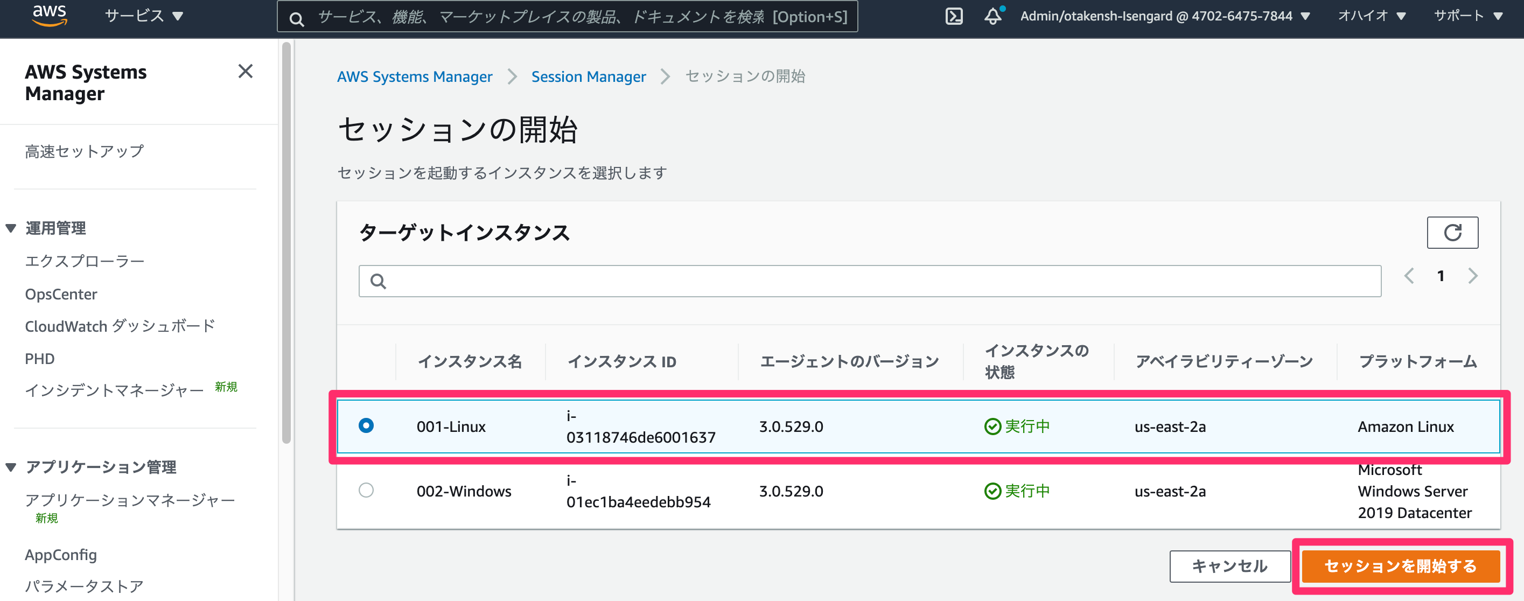Click the search magnifier icon in top bar
The width and height of the screenshot is (1524, 601).
point(296,18)
